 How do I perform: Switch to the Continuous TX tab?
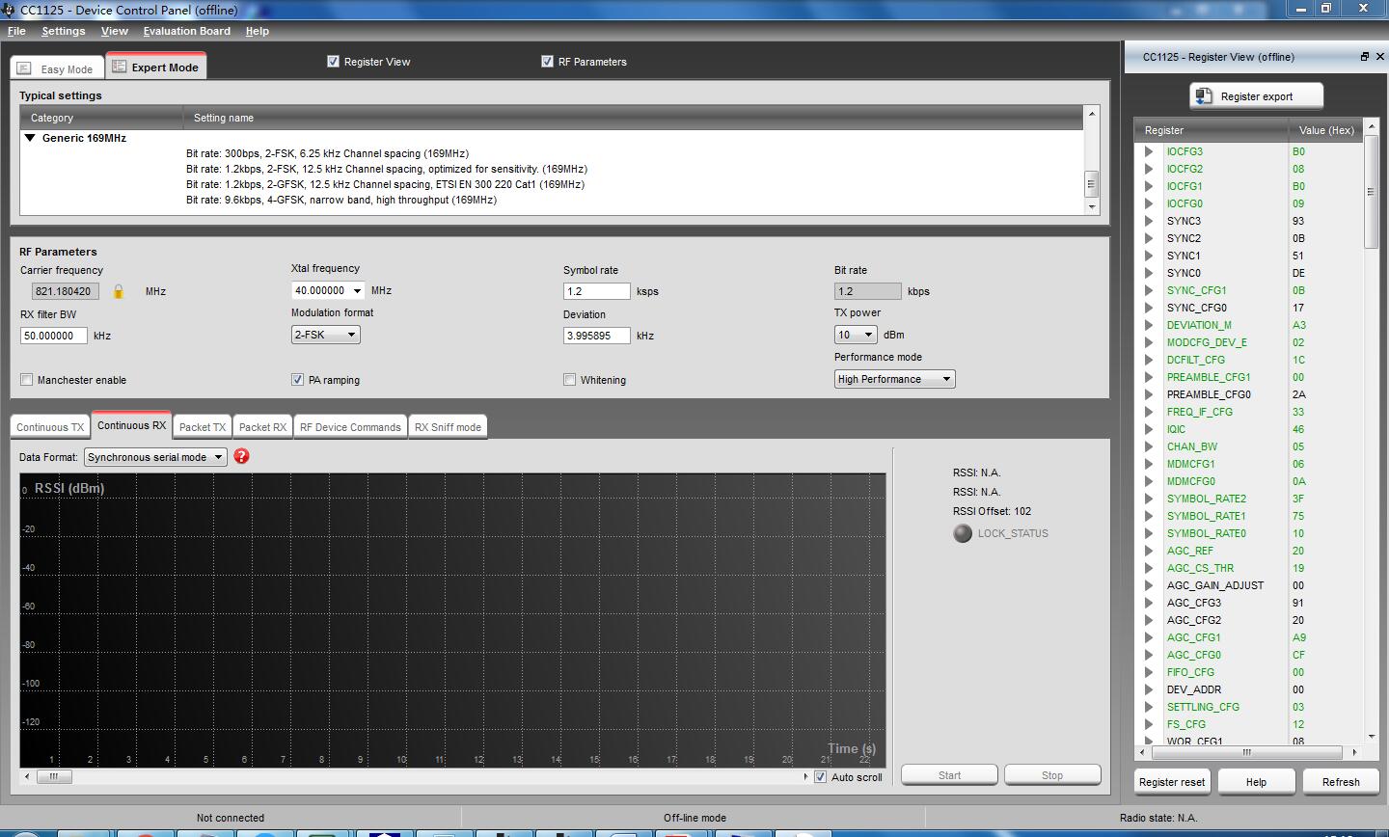point(50,427)
